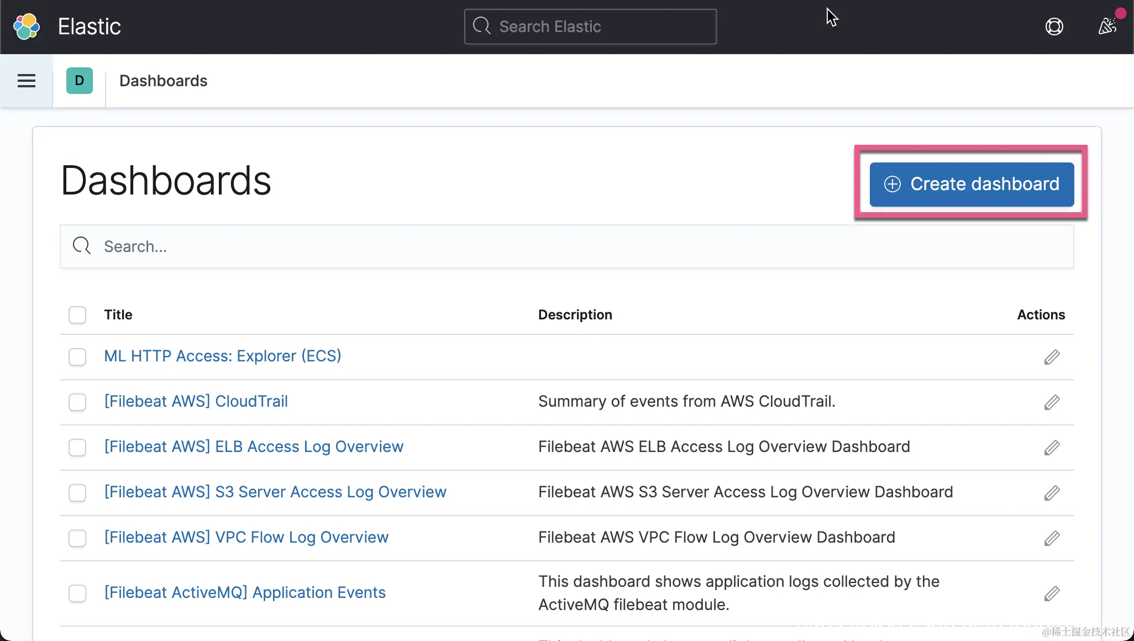Click the D space avatar

point(79,81)
